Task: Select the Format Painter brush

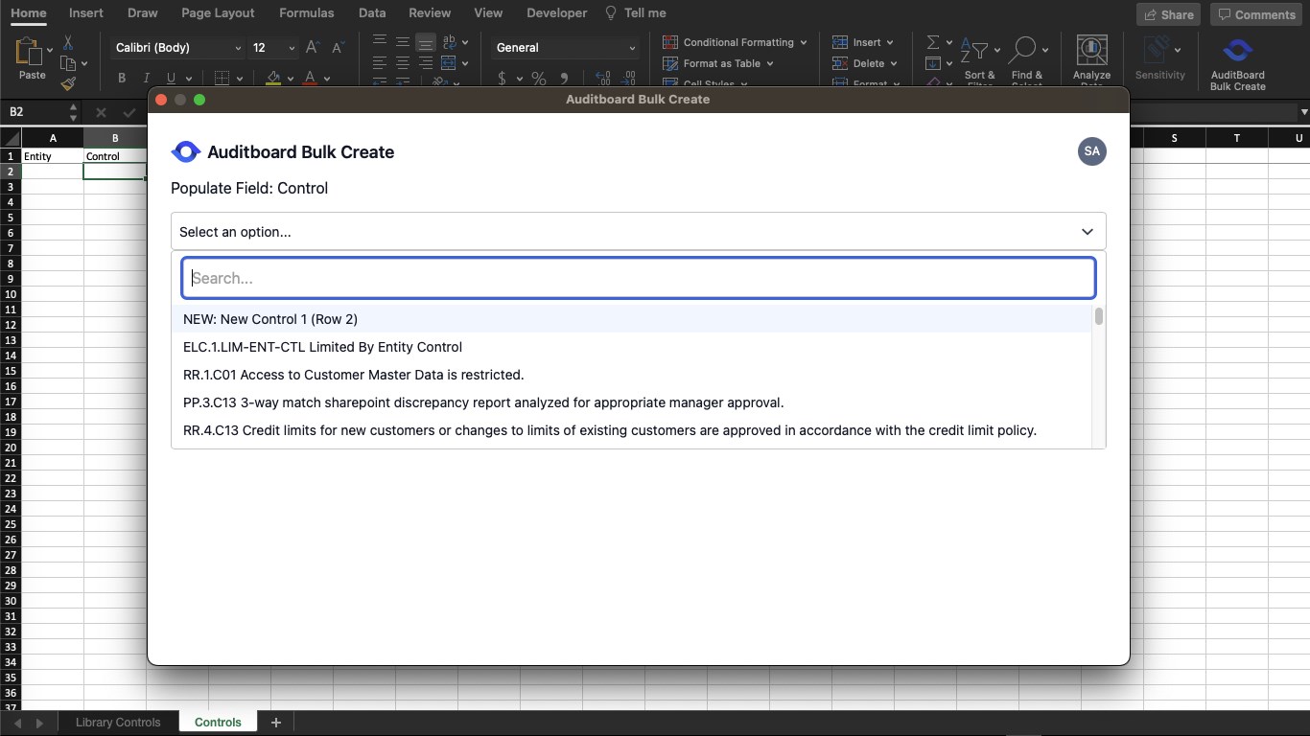Action: [x=68, y=83]
